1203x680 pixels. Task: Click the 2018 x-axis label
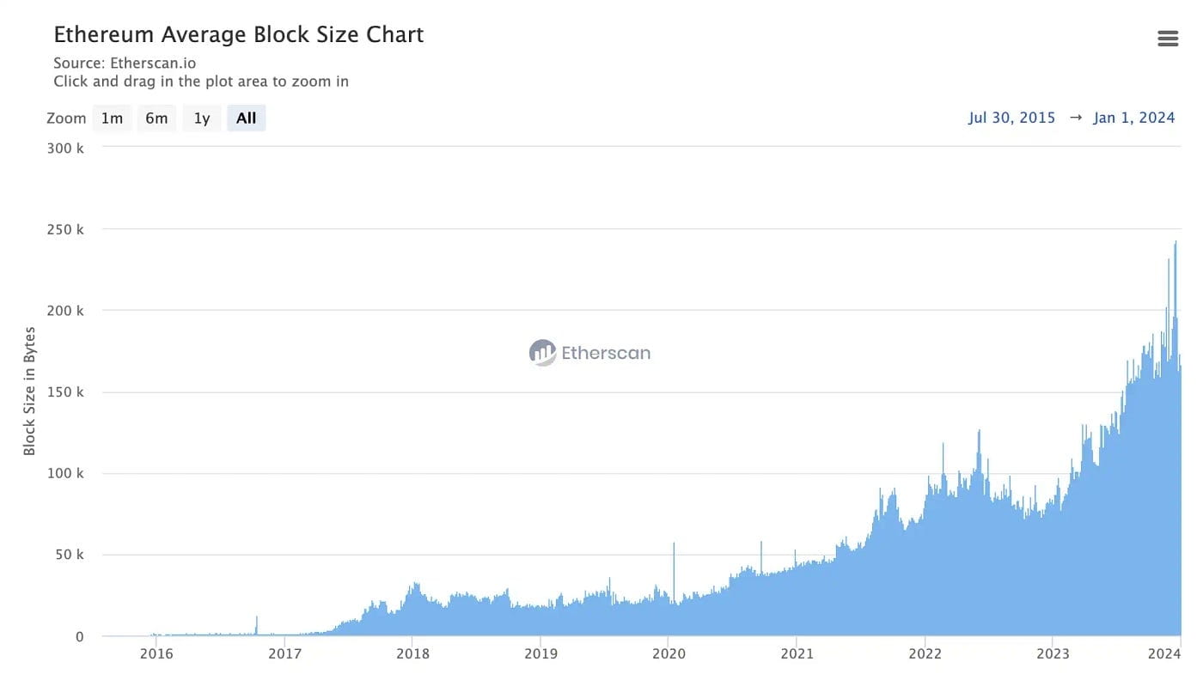pos(412,654)
